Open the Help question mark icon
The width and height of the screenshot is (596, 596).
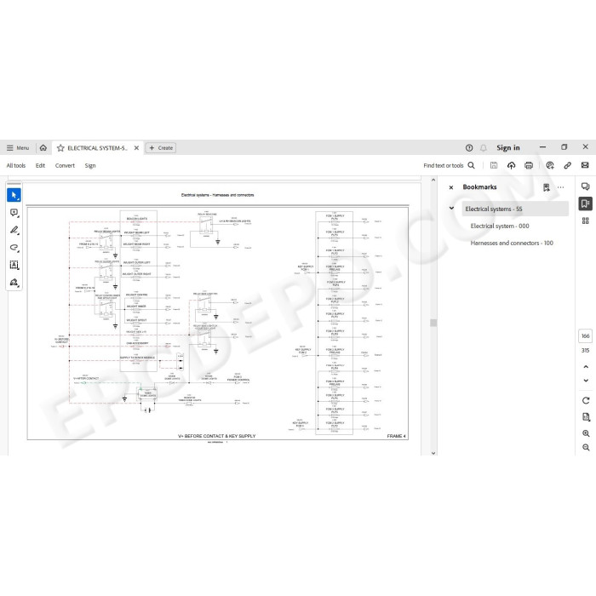(x=469, y=148)
